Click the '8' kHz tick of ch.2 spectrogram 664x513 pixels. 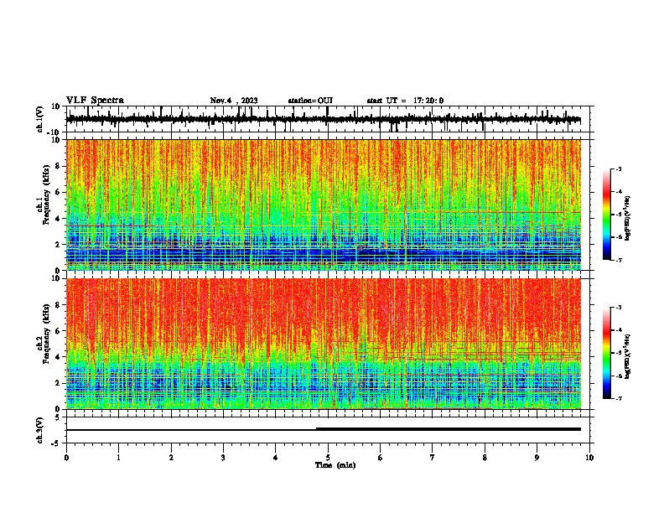pyautogui.click(x=59, y=305)
